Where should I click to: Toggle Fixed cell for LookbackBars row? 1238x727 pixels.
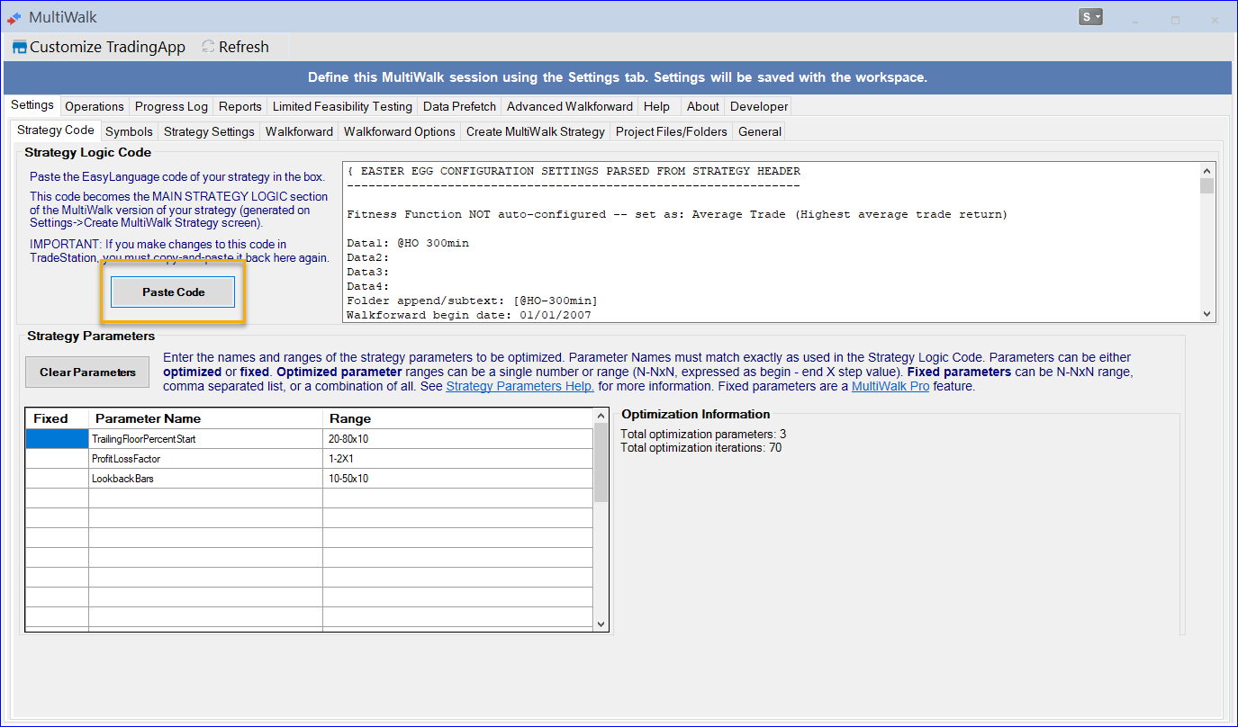[x=57, y=479]
